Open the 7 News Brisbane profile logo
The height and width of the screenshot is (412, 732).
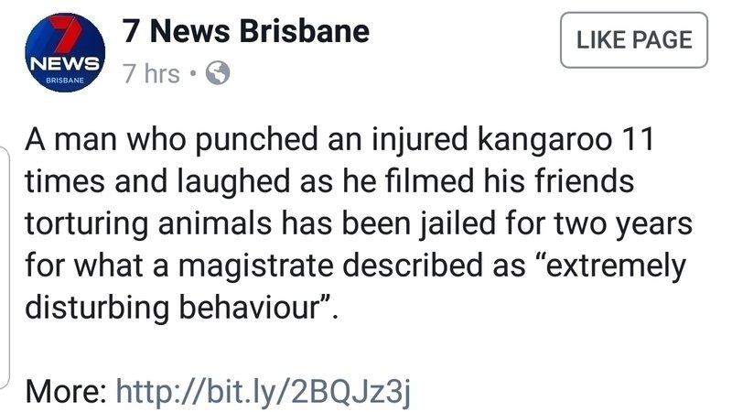click(63, 54)
